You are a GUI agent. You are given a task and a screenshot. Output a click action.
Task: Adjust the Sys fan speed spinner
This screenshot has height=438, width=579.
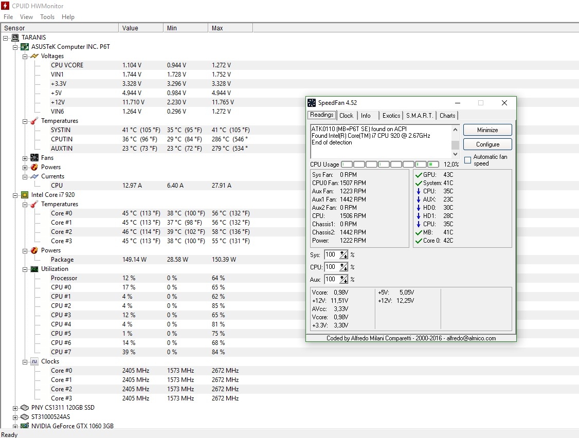(x=343, y=255)
